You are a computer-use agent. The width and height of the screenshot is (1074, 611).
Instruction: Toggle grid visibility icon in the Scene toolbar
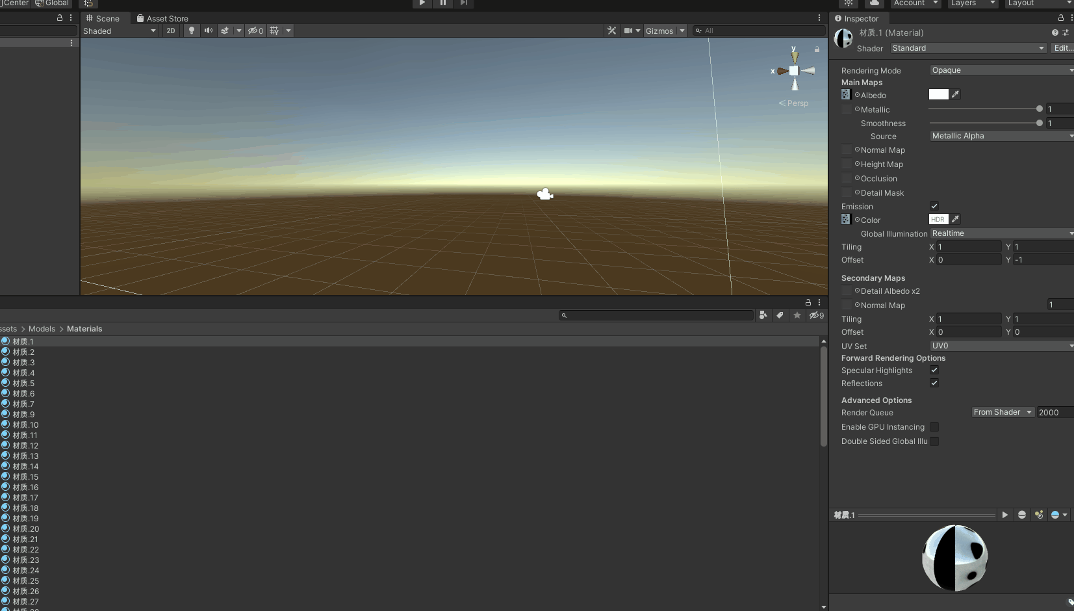274,31
